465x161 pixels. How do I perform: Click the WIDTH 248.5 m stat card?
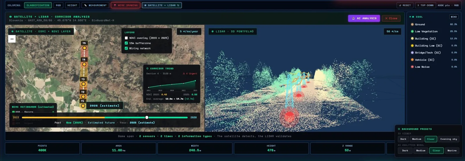[x=195, y=149]
